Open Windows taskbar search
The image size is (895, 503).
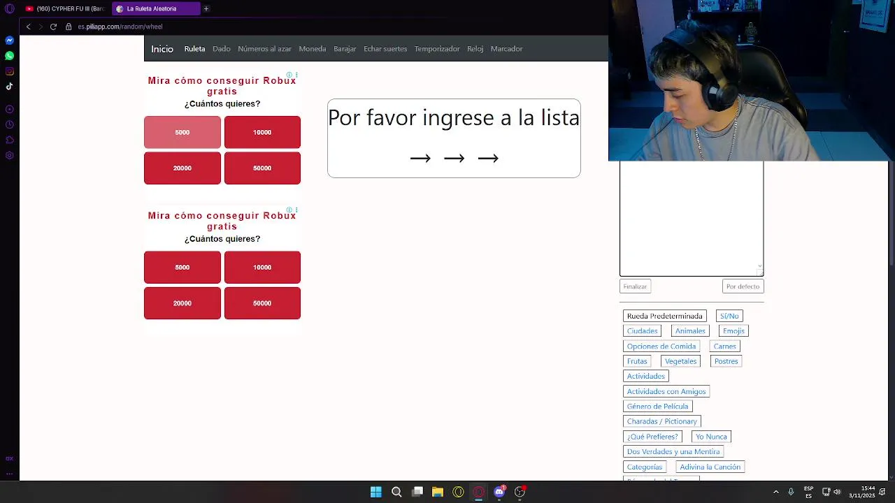point(396,492)
